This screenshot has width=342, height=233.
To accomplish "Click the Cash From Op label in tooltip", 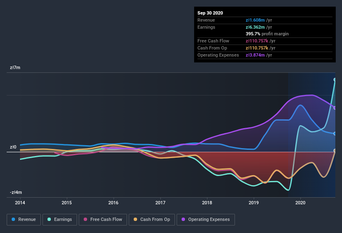I will (x=212, y=48).
